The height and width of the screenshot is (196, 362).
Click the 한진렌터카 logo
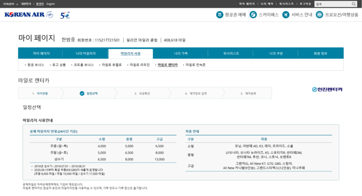327,89
